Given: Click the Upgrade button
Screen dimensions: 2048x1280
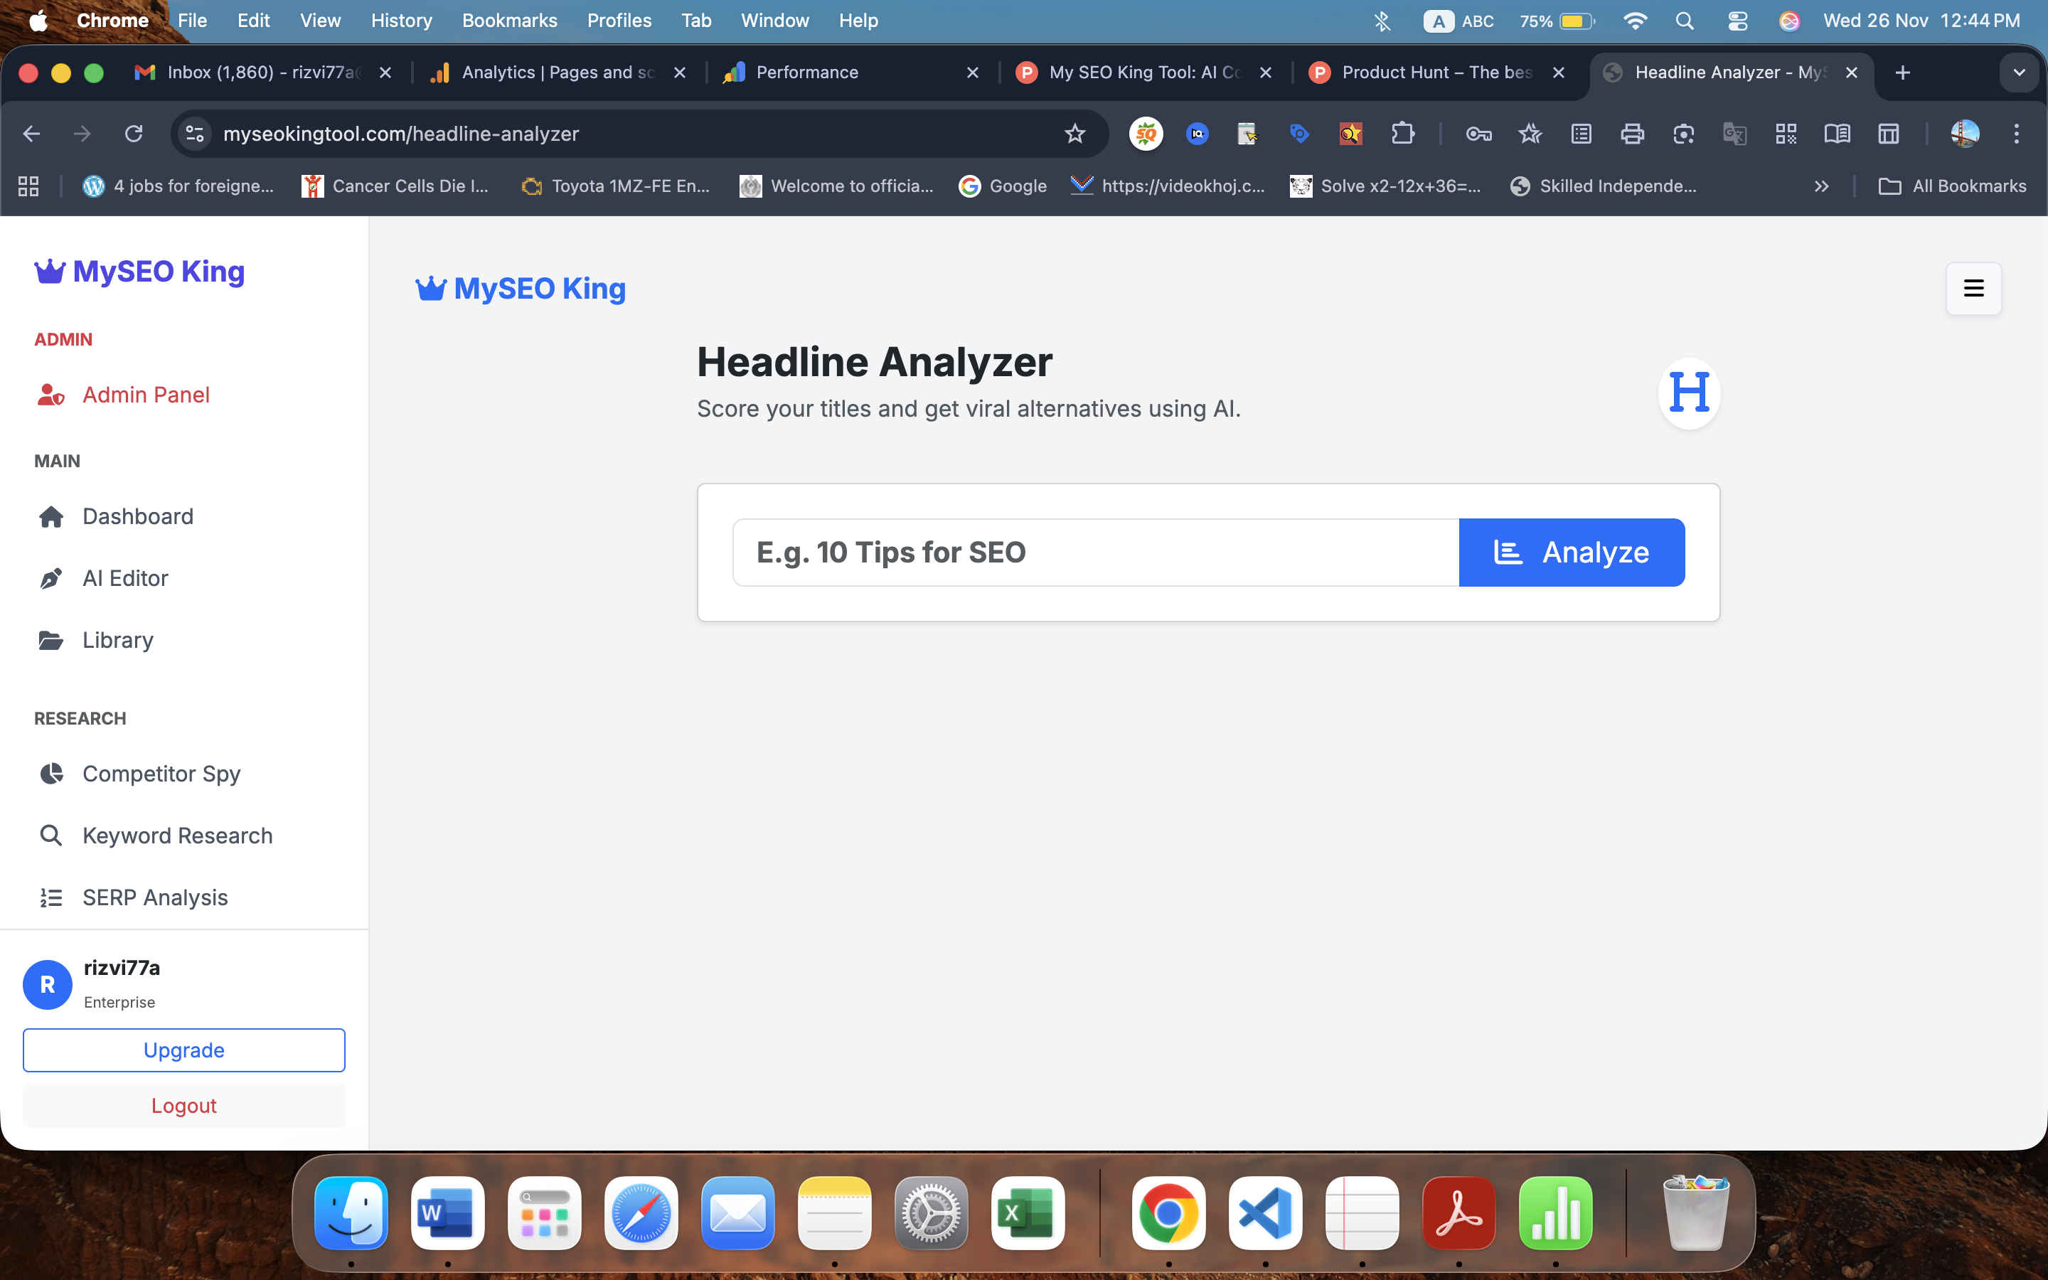Looking at the screenshot, I should (183, 1050).
